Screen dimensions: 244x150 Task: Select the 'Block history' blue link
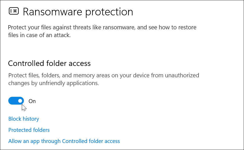(24, 119)
